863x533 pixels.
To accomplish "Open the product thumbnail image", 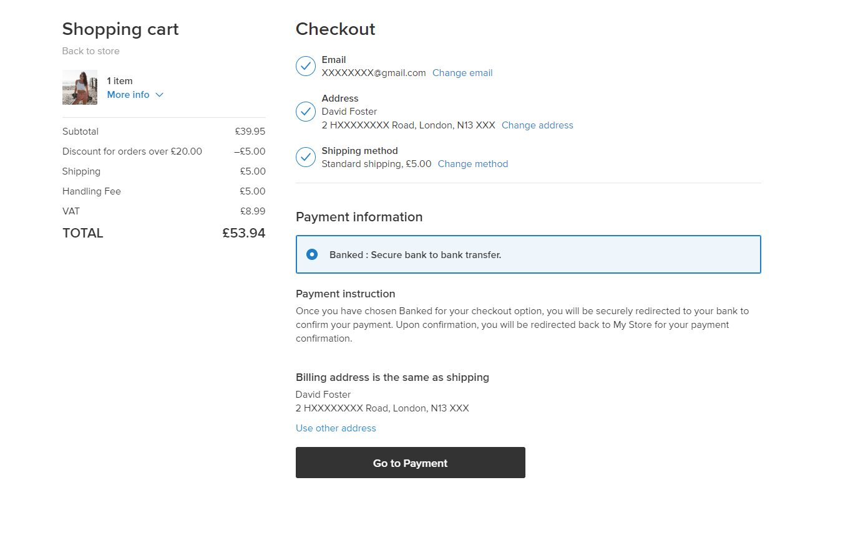I will click(x=80, y=87).
